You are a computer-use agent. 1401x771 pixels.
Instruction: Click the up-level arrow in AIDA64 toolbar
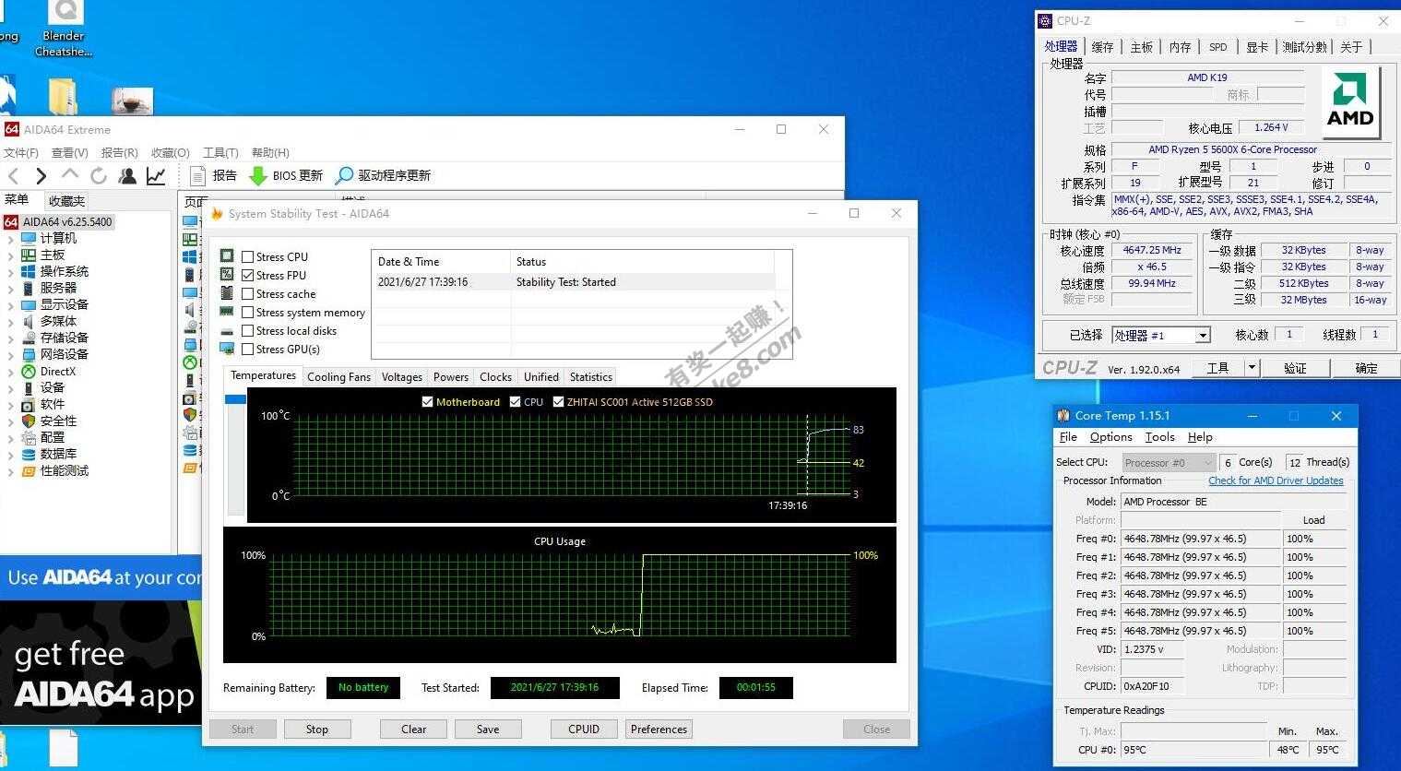pos(69,175)
